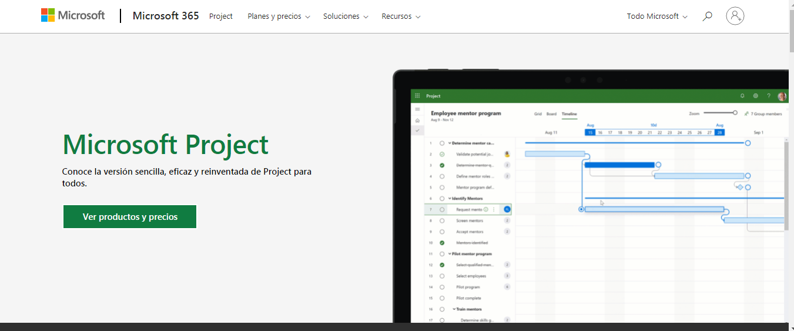Viewport: 794px width, 331px height.
Task: Click the Employee mentor program title
Action: [466, 113]
